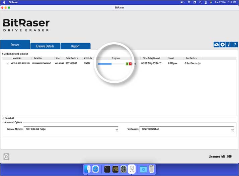Click the FIXED attribute cell
The image size is (239, 176).
coord(87,63)
